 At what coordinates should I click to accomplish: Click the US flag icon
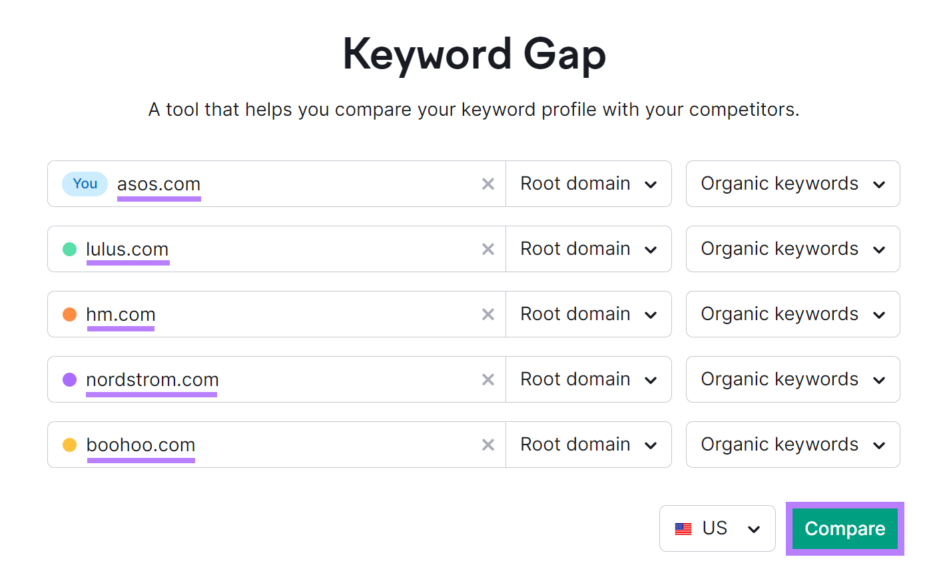pos(683,528)
